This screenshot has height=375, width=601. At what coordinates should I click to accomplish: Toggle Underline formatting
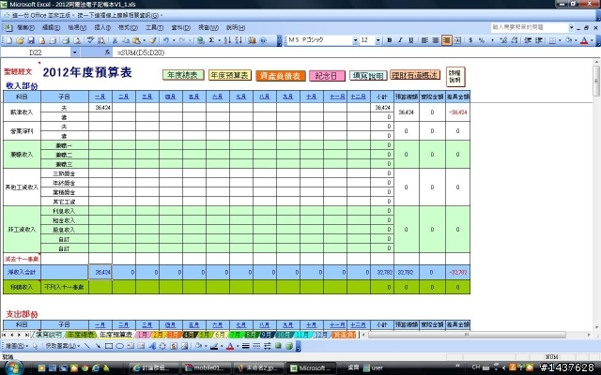coord(411,40)
